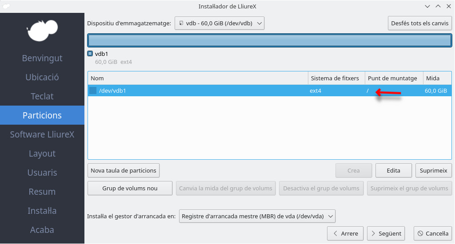
Task: Select Usuaris step in sidebar
Action: click(42, 173)
